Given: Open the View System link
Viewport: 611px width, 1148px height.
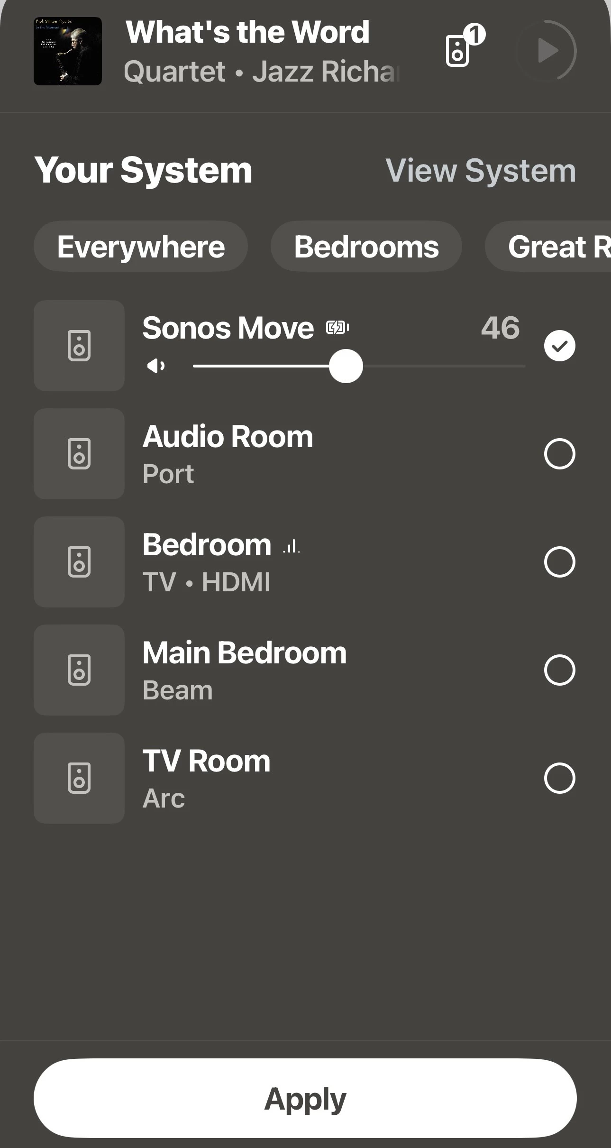Looking at the screenshot, I should click(x=481, y=170).
